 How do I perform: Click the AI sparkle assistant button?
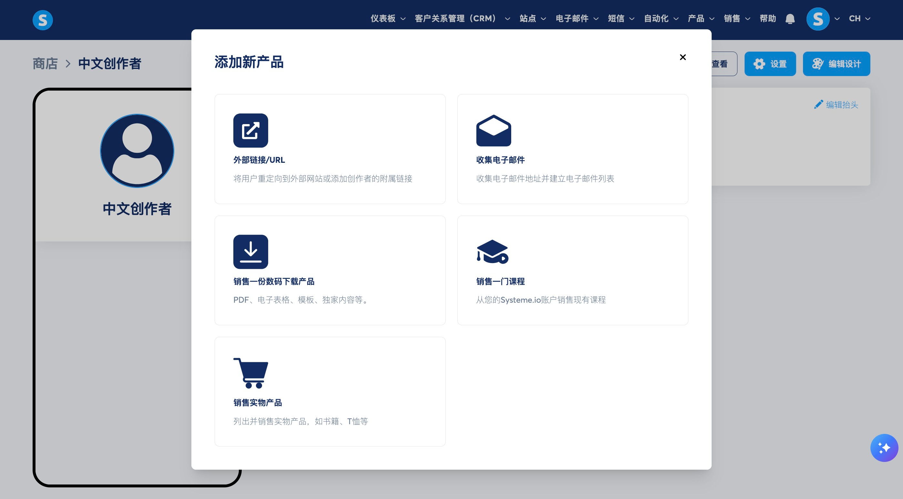coord(884,447)
